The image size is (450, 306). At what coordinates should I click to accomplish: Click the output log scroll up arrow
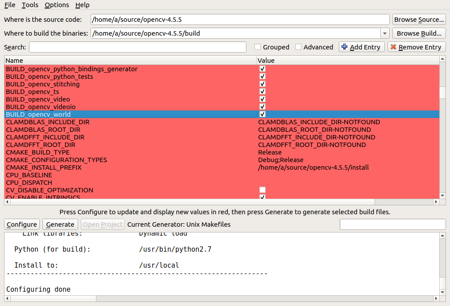click(442, 236)
